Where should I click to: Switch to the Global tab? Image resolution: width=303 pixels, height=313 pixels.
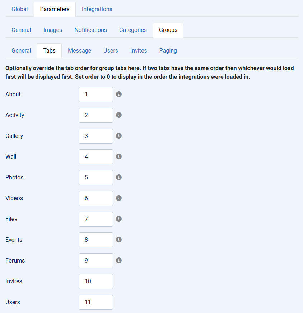click(19, 9)
